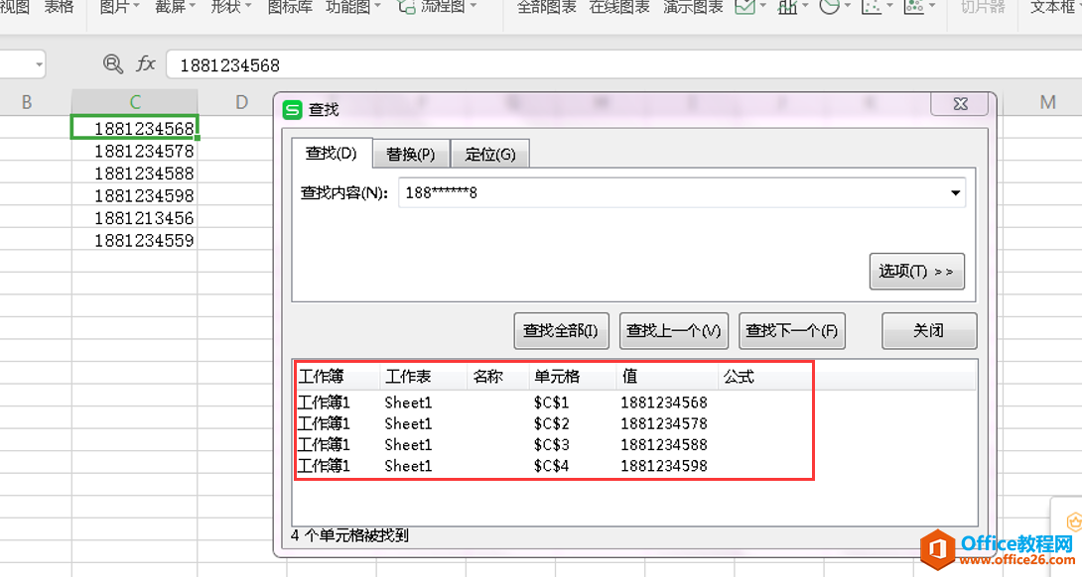Image resolution: width=1082 pixels, height=577 pixels.
Task: Click result value 1881234598 in list
Action: click(664, 466)
